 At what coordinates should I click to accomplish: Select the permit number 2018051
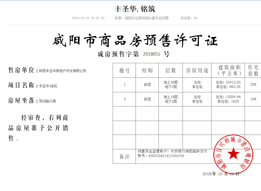point(151,54)
